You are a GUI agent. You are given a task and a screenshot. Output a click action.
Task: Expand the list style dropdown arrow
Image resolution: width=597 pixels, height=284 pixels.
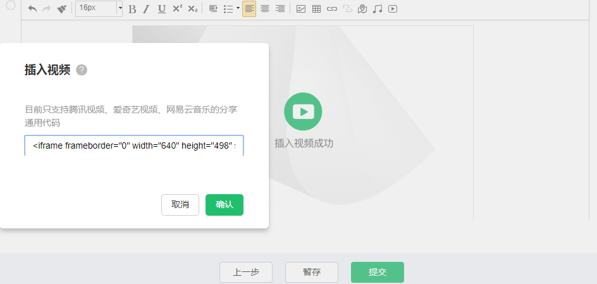coord(238,8)
